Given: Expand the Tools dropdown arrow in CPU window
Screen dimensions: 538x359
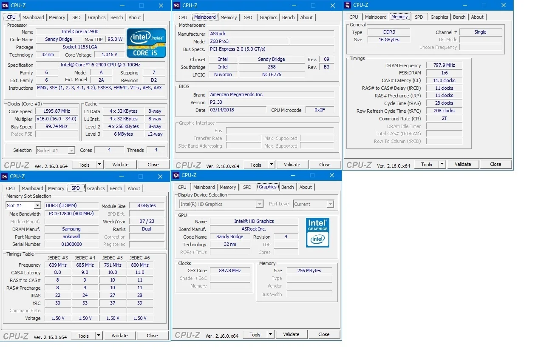Looking at the screenshot, I should pos(99,165).
